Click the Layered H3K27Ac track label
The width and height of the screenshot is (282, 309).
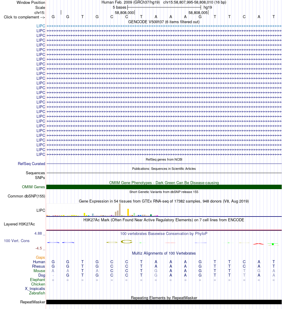click(x=19, y=224)
